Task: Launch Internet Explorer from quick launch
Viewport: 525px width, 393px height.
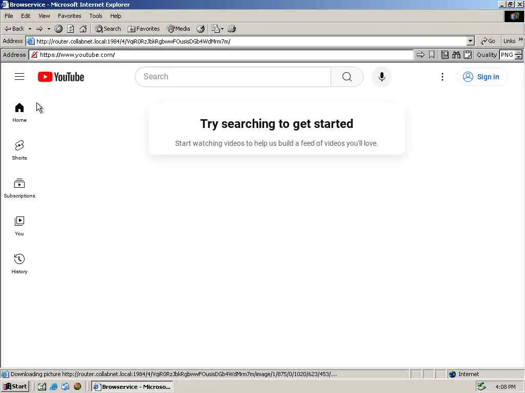Action: pos(53,387)
